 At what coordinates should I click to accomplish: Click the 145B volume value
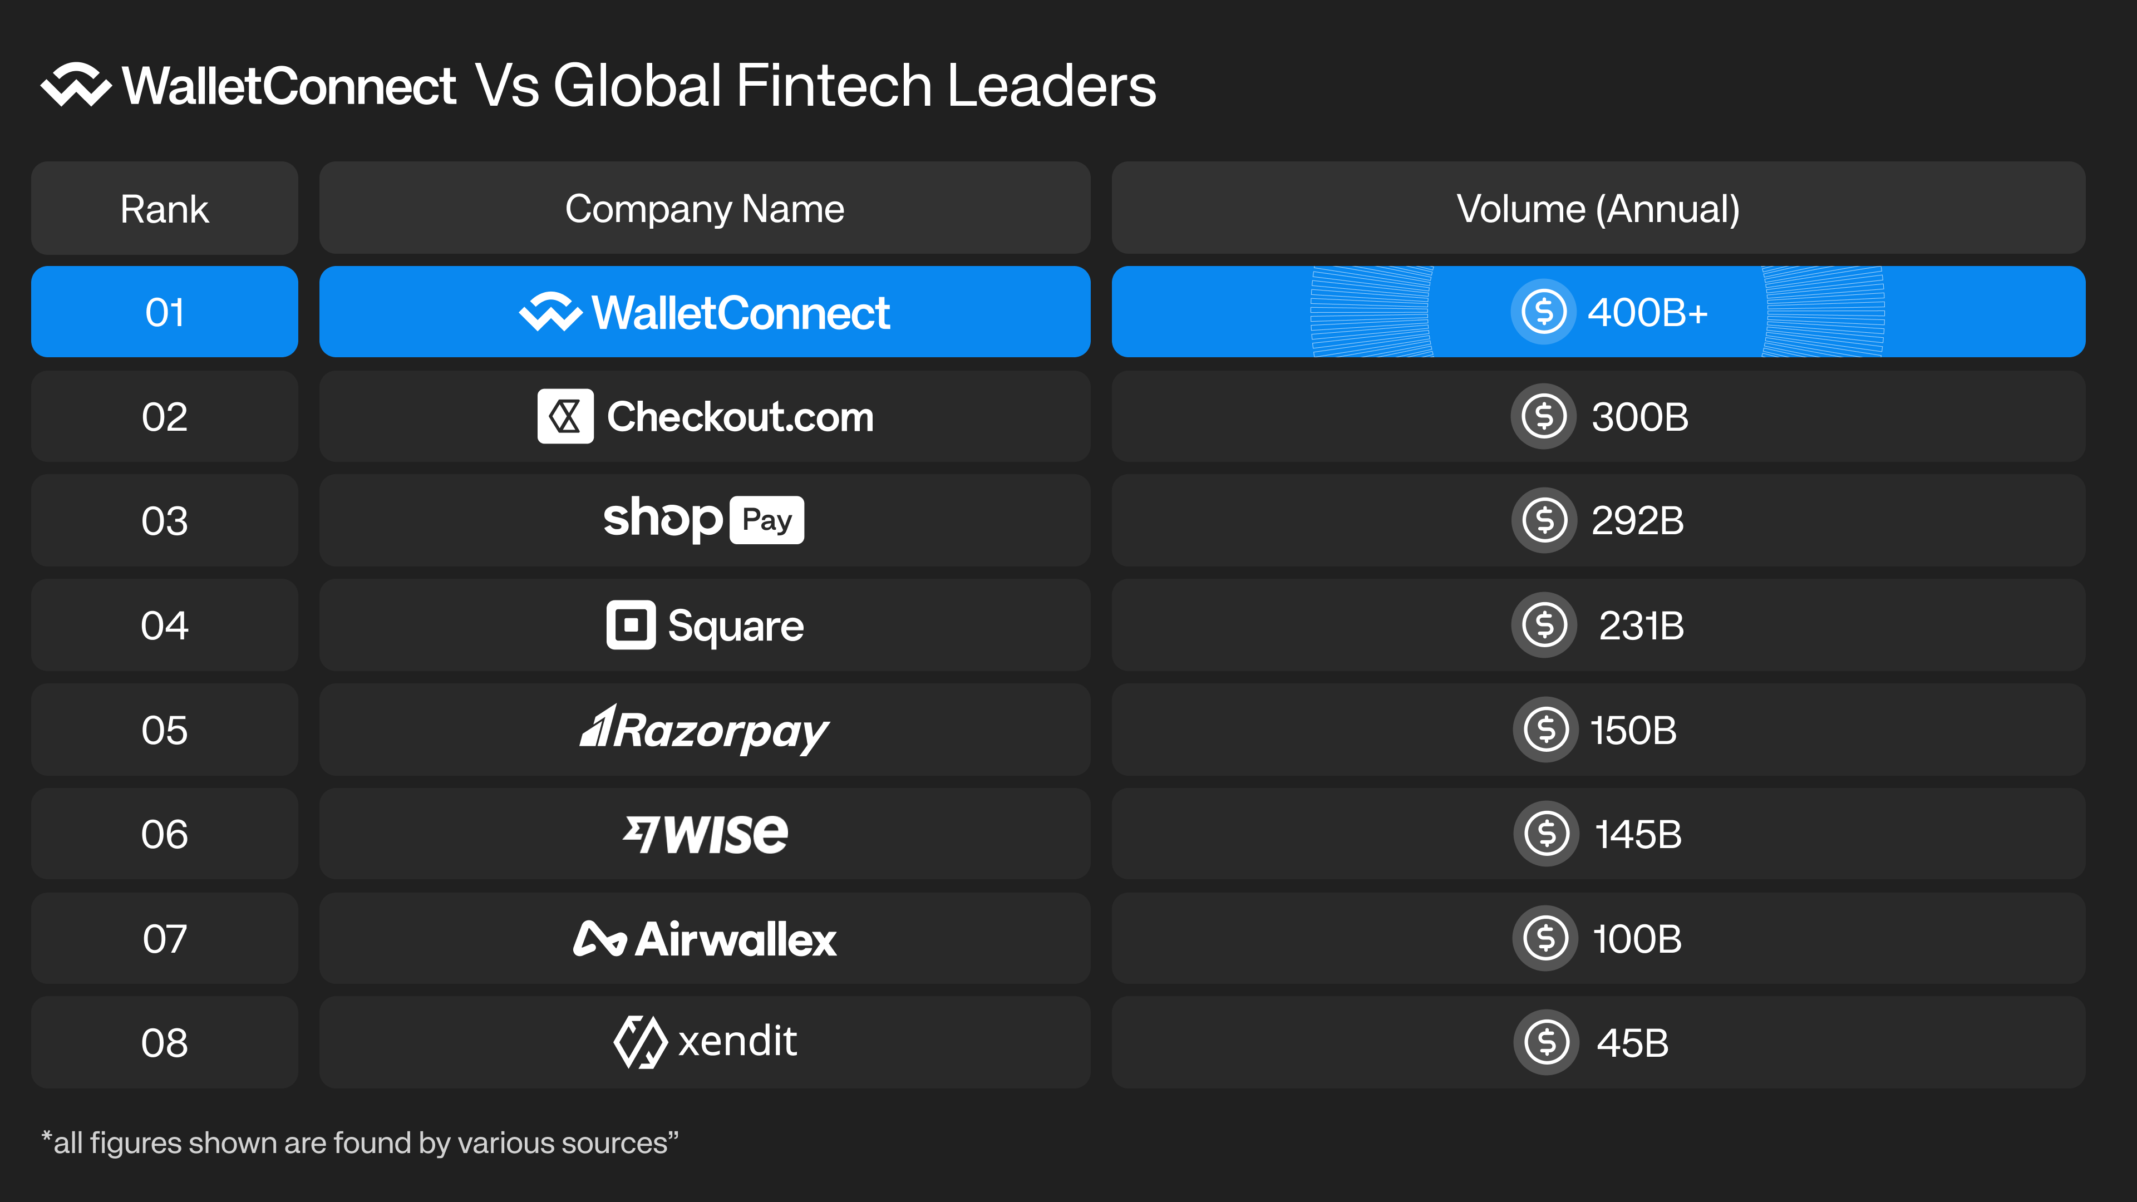coord(1638,835)
